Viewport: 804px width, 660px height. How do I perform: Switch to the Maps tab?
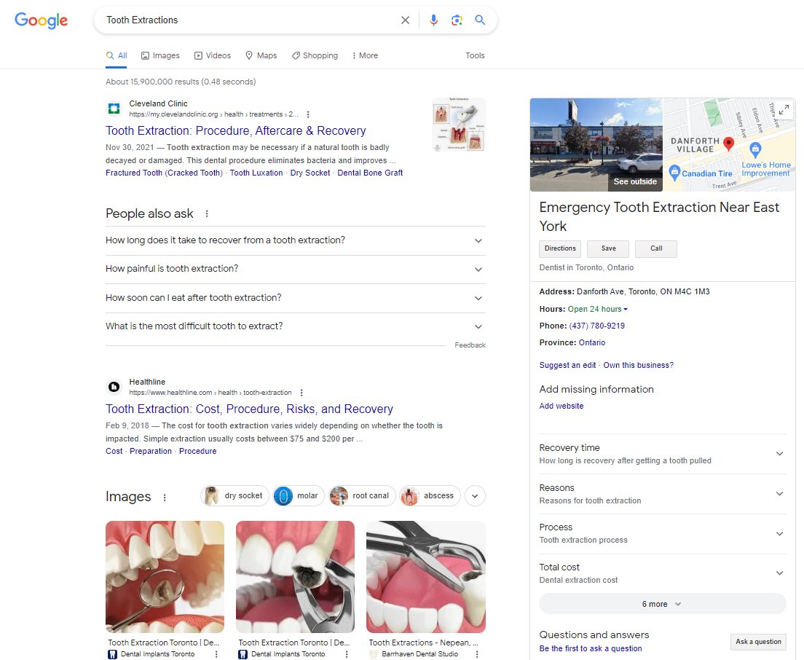(x=261, y=55)
